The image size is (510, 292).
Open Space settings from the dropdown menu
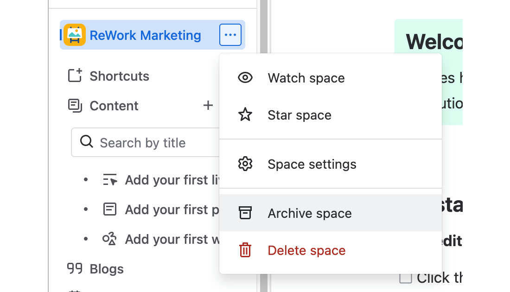312,164
